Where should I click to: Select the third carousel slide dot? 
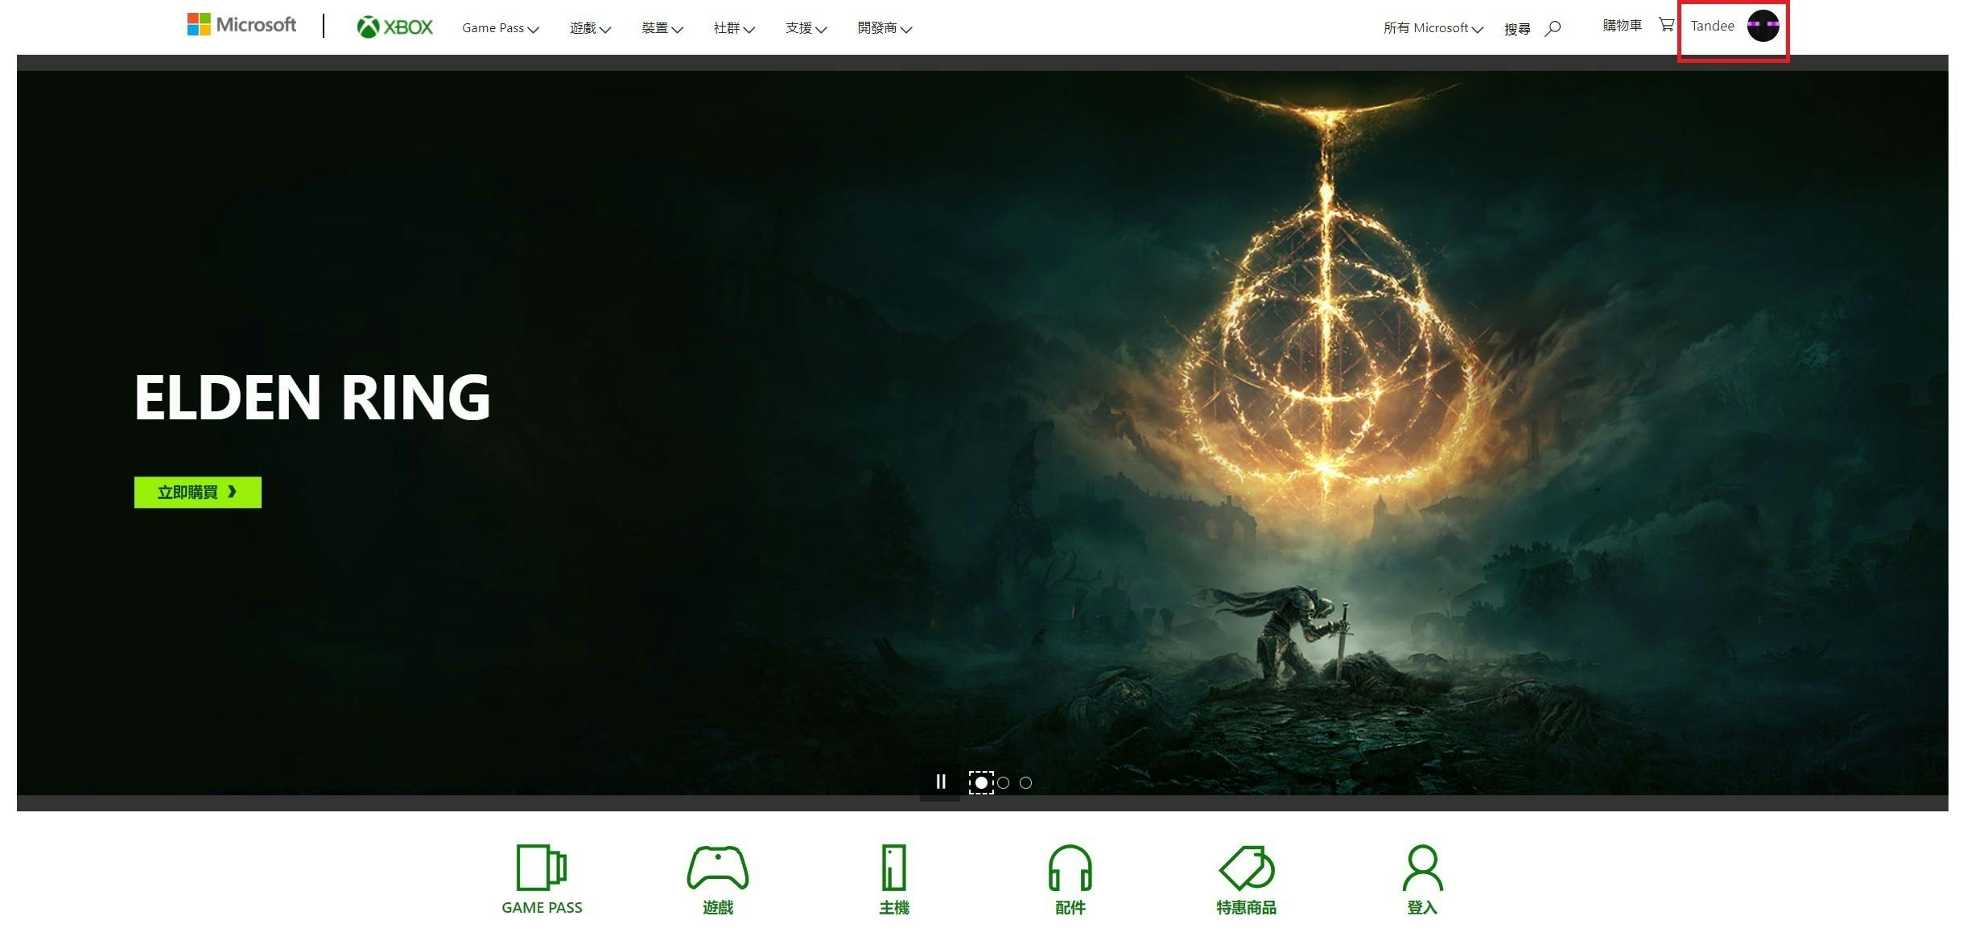1025,782
